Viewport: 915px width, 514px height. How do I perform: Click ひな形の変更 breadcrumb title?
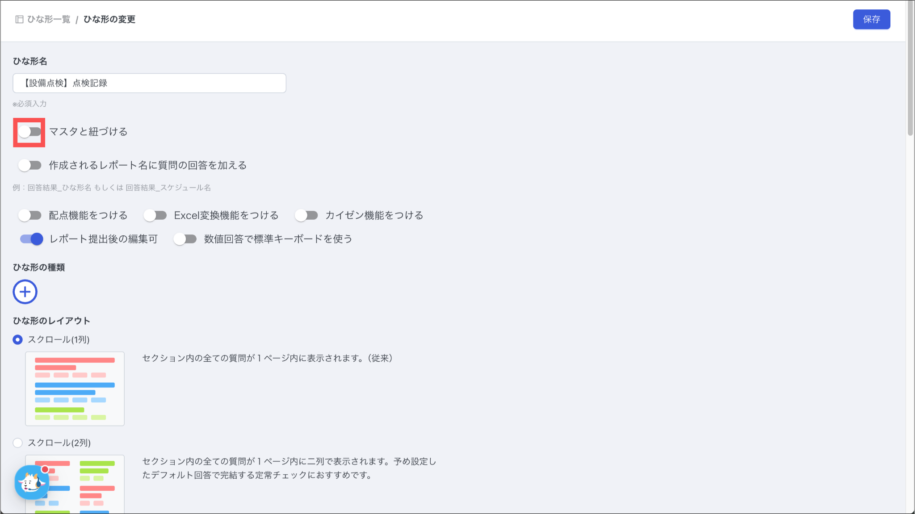(x=109, y=19)
